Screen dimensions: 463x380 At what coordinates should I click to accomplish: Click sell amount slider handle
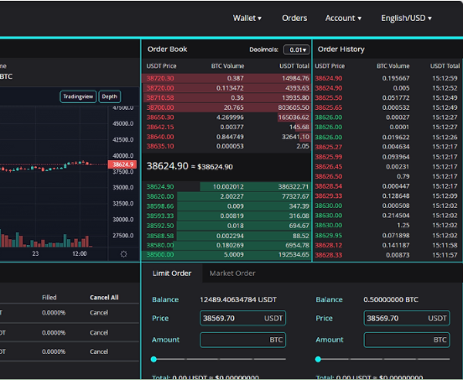tap(318, 359)
